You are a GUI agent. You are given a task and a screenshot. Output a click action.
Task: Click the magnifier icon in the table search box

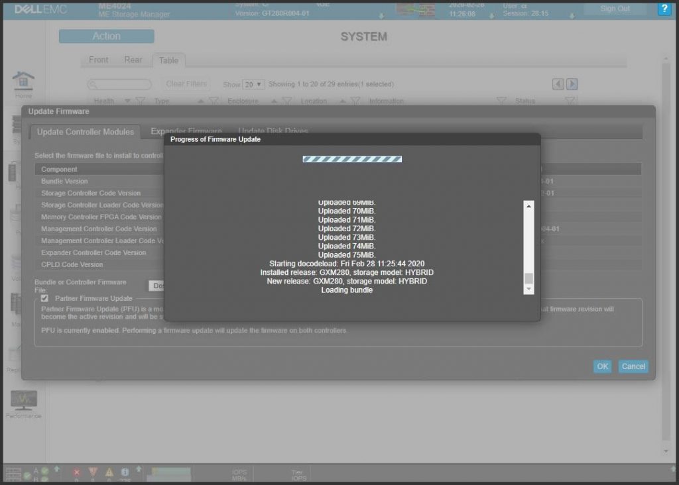pyautogui.click(x=93, y=84)
